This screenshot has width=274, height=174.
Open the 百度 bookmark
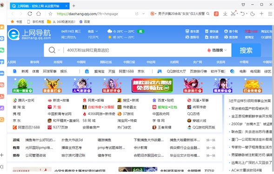click(85, 22)
